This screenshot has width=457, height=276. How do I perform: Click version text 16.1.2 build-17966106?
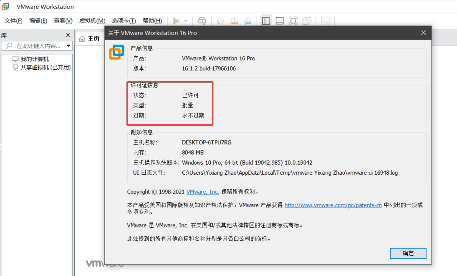(x=209, y=69)
